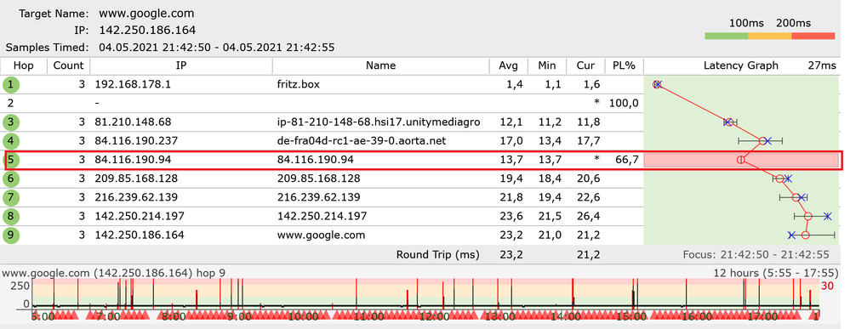Viewport: 850px width, 329px height.
Task: Select the fritz.box hostname cell
Action: (297, 84)
